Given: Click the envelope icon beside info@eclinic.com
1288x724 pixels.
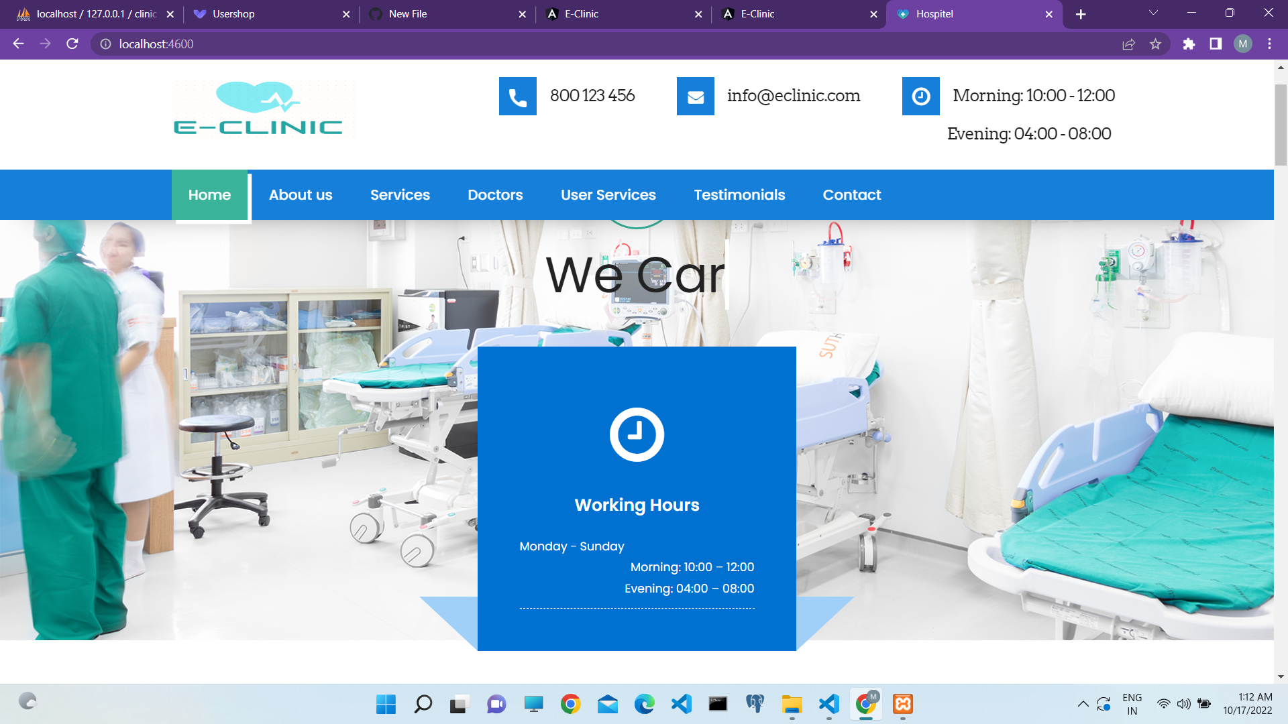Looking at the screenshot, I should (695, 96).
